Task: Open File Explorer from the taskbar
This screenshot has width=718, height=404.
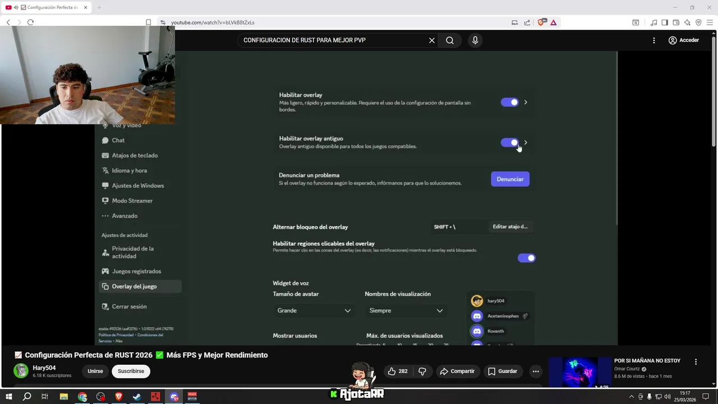Action: point(64,397)
